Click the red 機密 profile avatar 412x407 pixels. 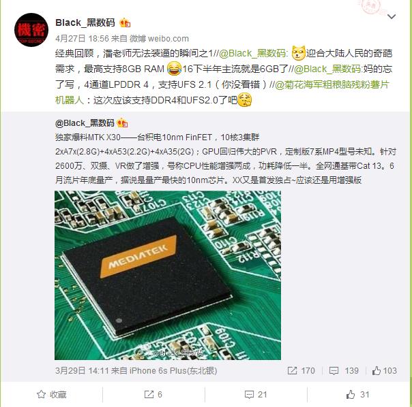[x=31, y=30]
